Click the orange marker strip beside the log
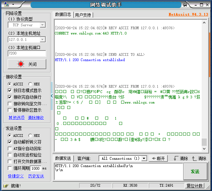Image resolution: width=212 pixels, height=191 pixels. coord(210,55)
